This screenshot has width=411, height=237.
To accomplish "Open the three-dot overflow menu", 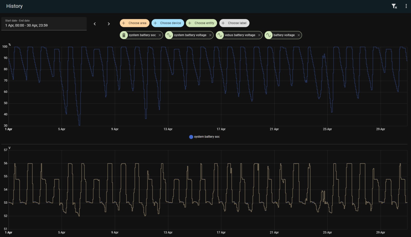I will click(x=406, y=6).
